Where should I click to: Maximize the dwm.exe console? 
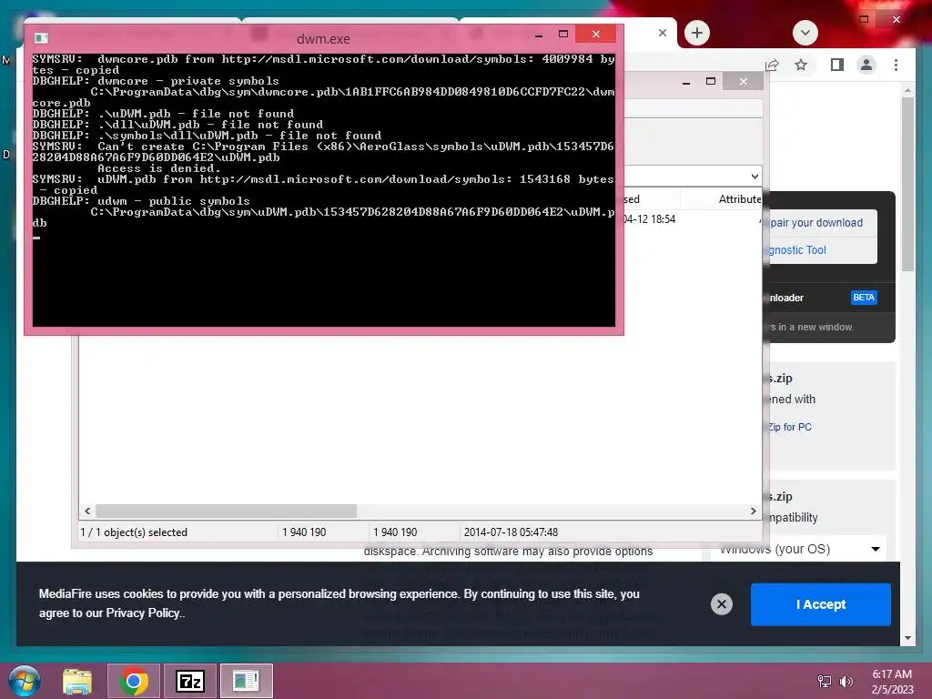[563, 35]
